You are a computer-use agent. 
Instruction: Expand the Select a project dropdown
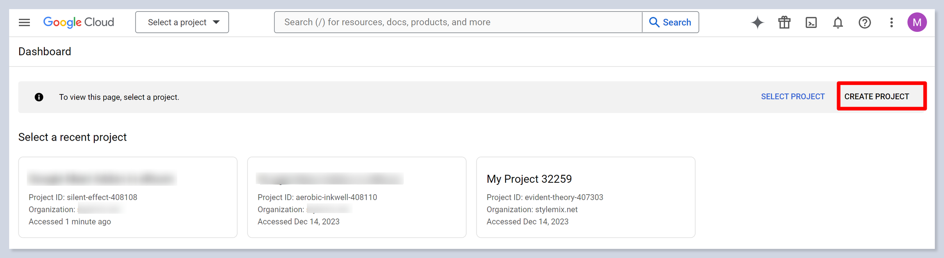177,22
